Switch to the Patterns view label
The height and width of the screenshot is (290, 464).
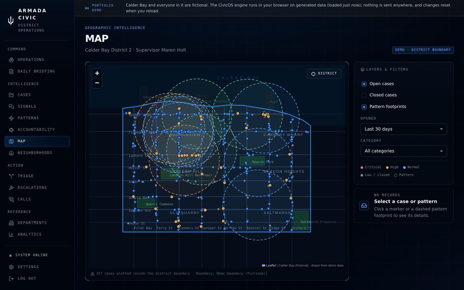[x=28, y=118]
